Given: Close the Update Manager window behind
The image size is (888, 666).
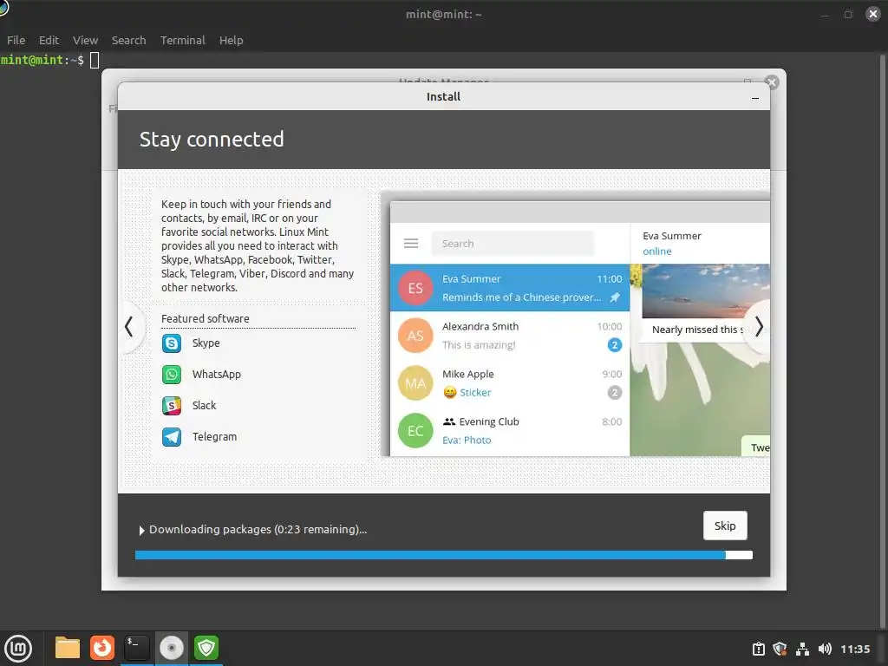Looking at the screenshot, I should 771,82.
